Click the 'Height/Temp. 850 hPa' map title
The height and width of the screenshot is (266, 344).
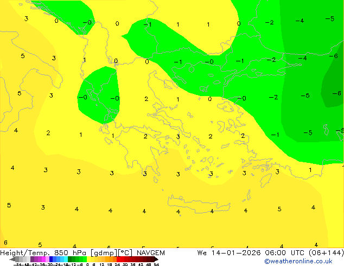click(x=43, y=253)
